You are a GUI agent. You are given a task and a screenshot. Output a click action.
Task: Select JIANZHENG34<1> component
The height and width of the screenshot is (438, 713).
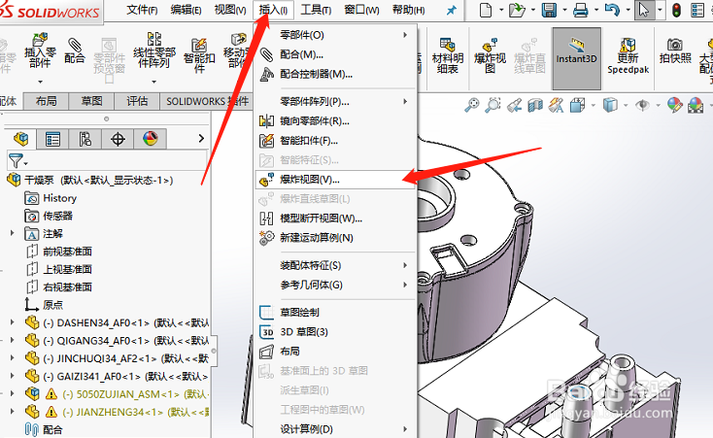click(135, 412)
